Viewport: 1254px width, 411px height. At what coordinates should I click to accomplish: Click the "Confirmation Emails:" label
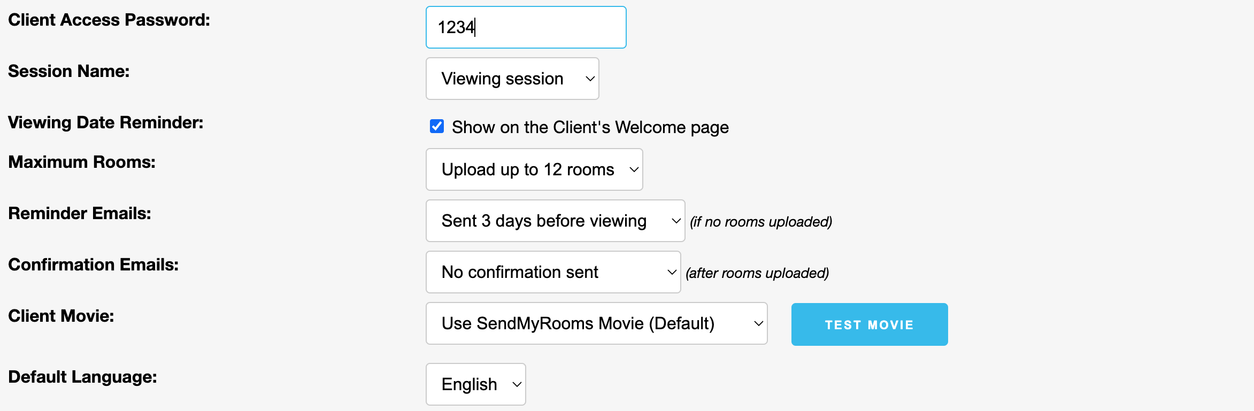(94, 265)
